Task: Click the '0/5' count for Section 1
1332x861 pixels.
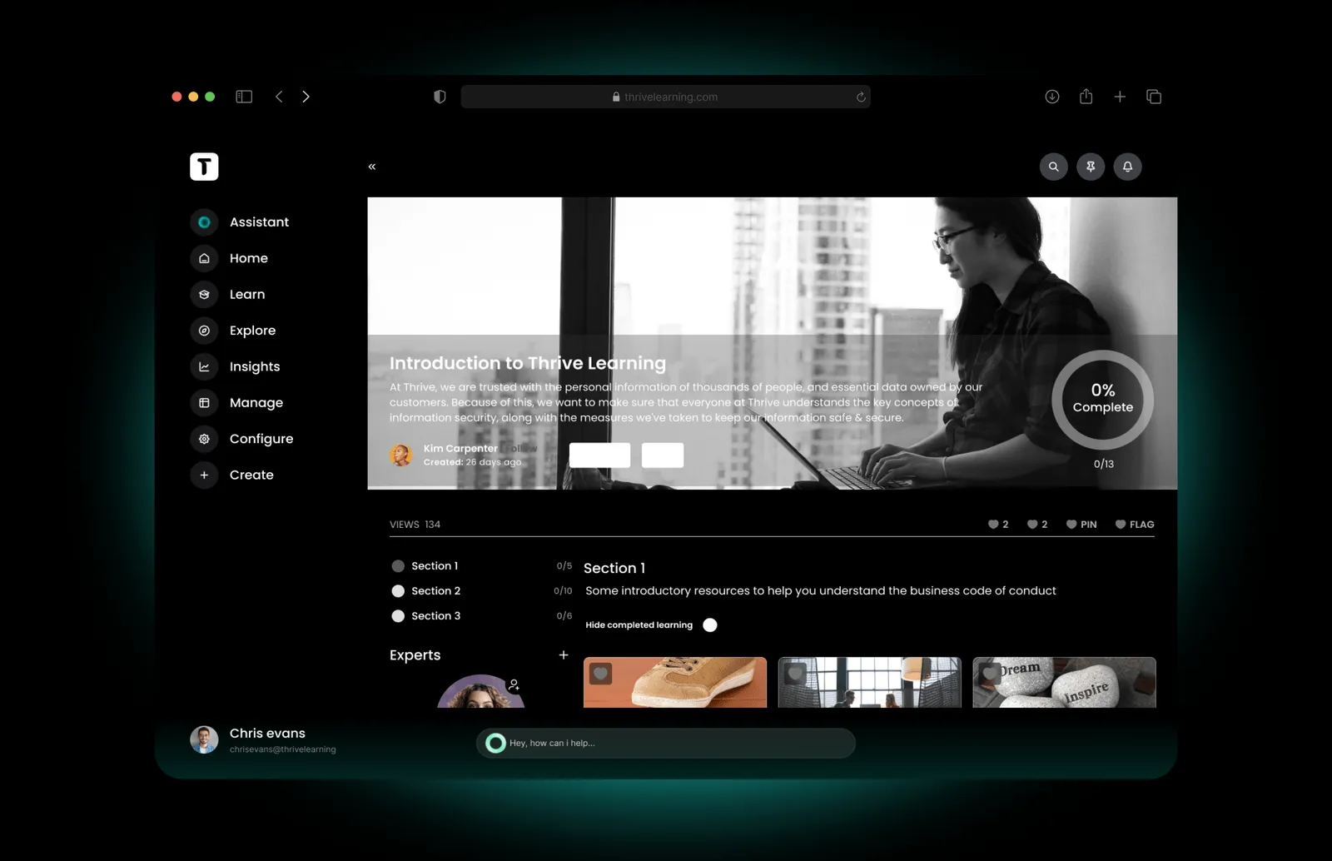Action: pyautogui.click(x=564, y=566)
